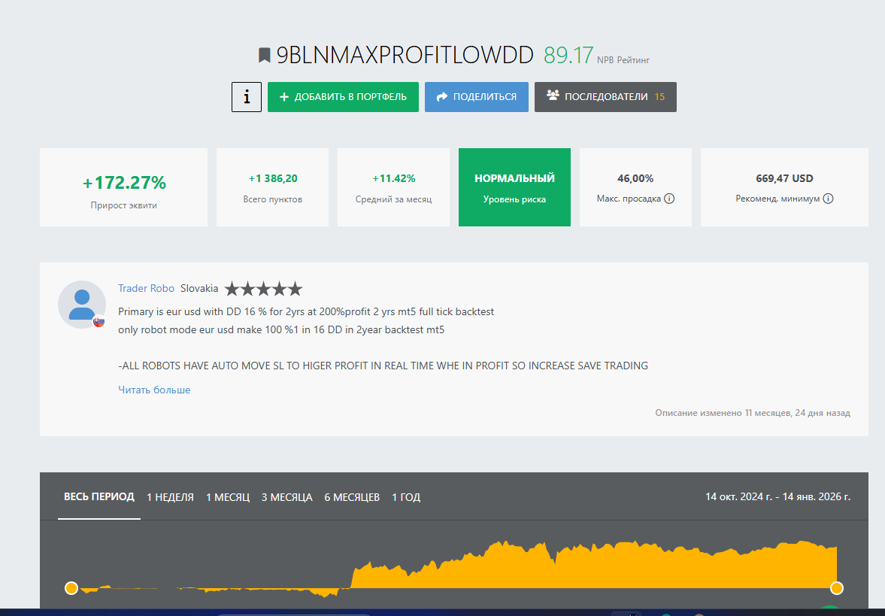885x616 pixels.
Task: Open the 'Trader Robo' profile link
Action: [x=146, y=289]
